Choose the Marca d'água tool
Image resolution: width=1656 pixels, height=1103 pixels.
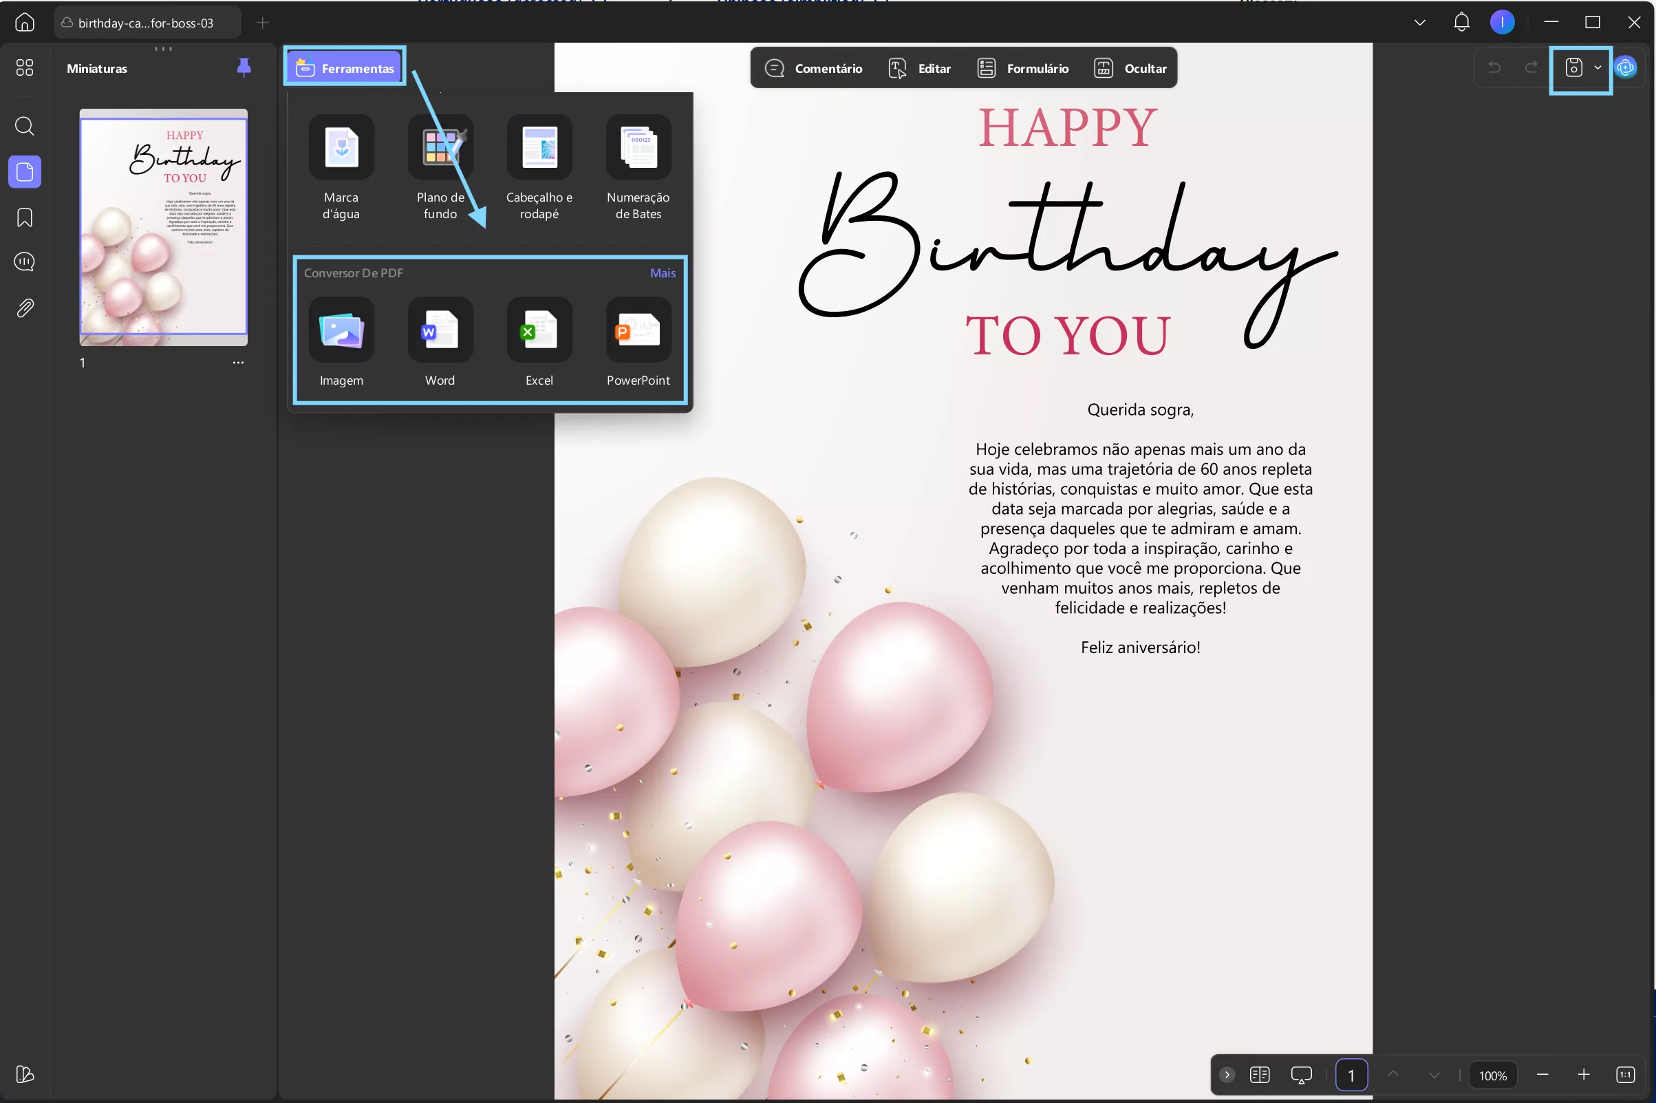click(341, 169)
